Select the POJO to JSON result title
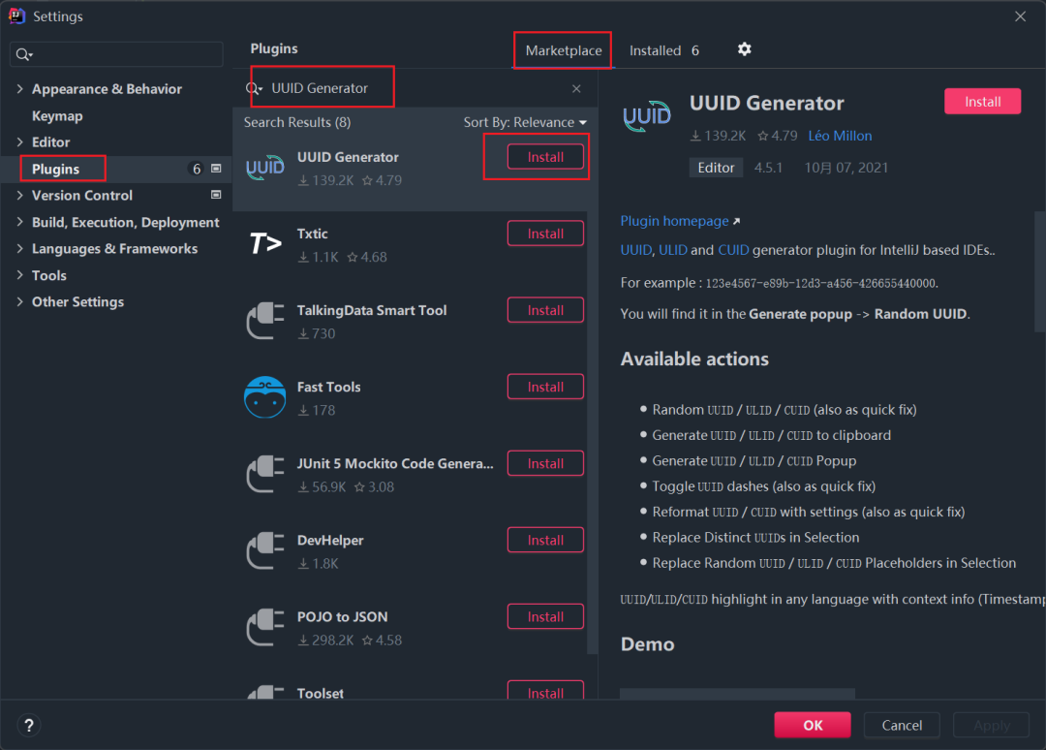The image size is (1046, 750). [x=342, y=617]
